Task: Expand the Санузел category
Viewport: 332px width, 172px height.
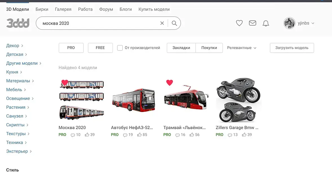Action: coord(17,116)
